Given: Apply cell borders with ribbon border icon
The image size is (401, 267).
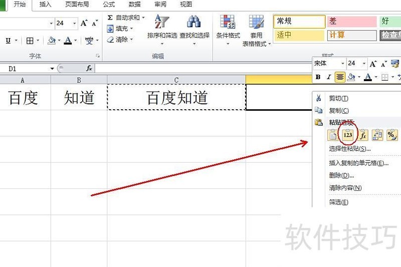Looking at the screenshot, I should pyautogui.click(x=30, y=41).
